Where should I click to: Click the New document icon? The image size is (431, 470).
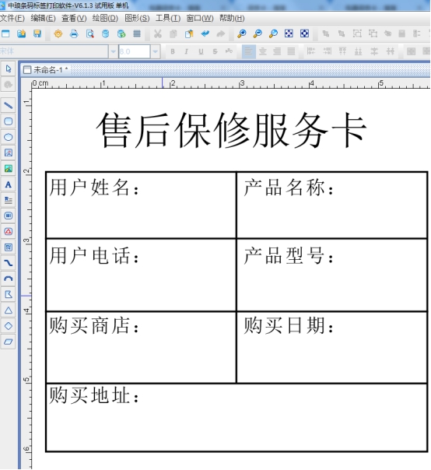tap(5, 33)
